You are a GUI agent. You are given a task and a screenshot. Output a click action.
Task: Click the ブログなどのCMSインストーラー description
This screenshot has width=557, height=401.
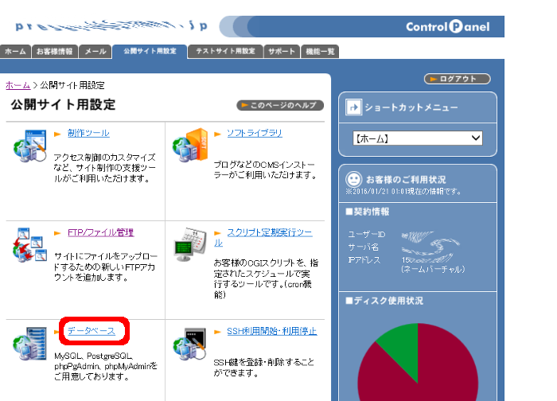[265, 169]
